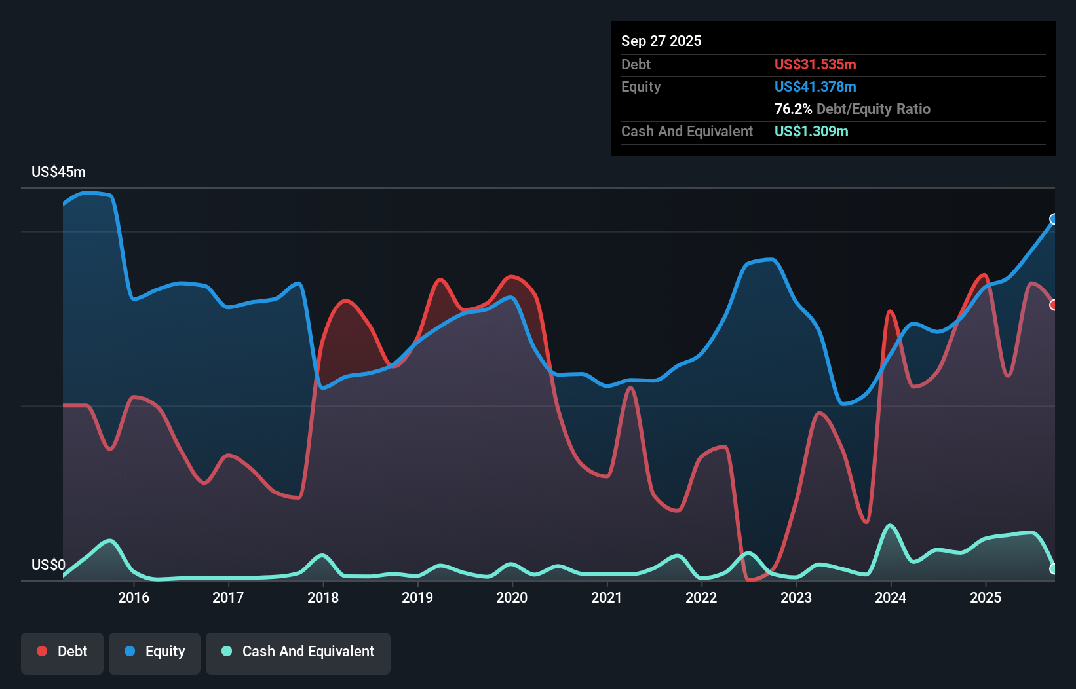Click the Cash And Equivalent tooltip label

[x=687, y=131]
